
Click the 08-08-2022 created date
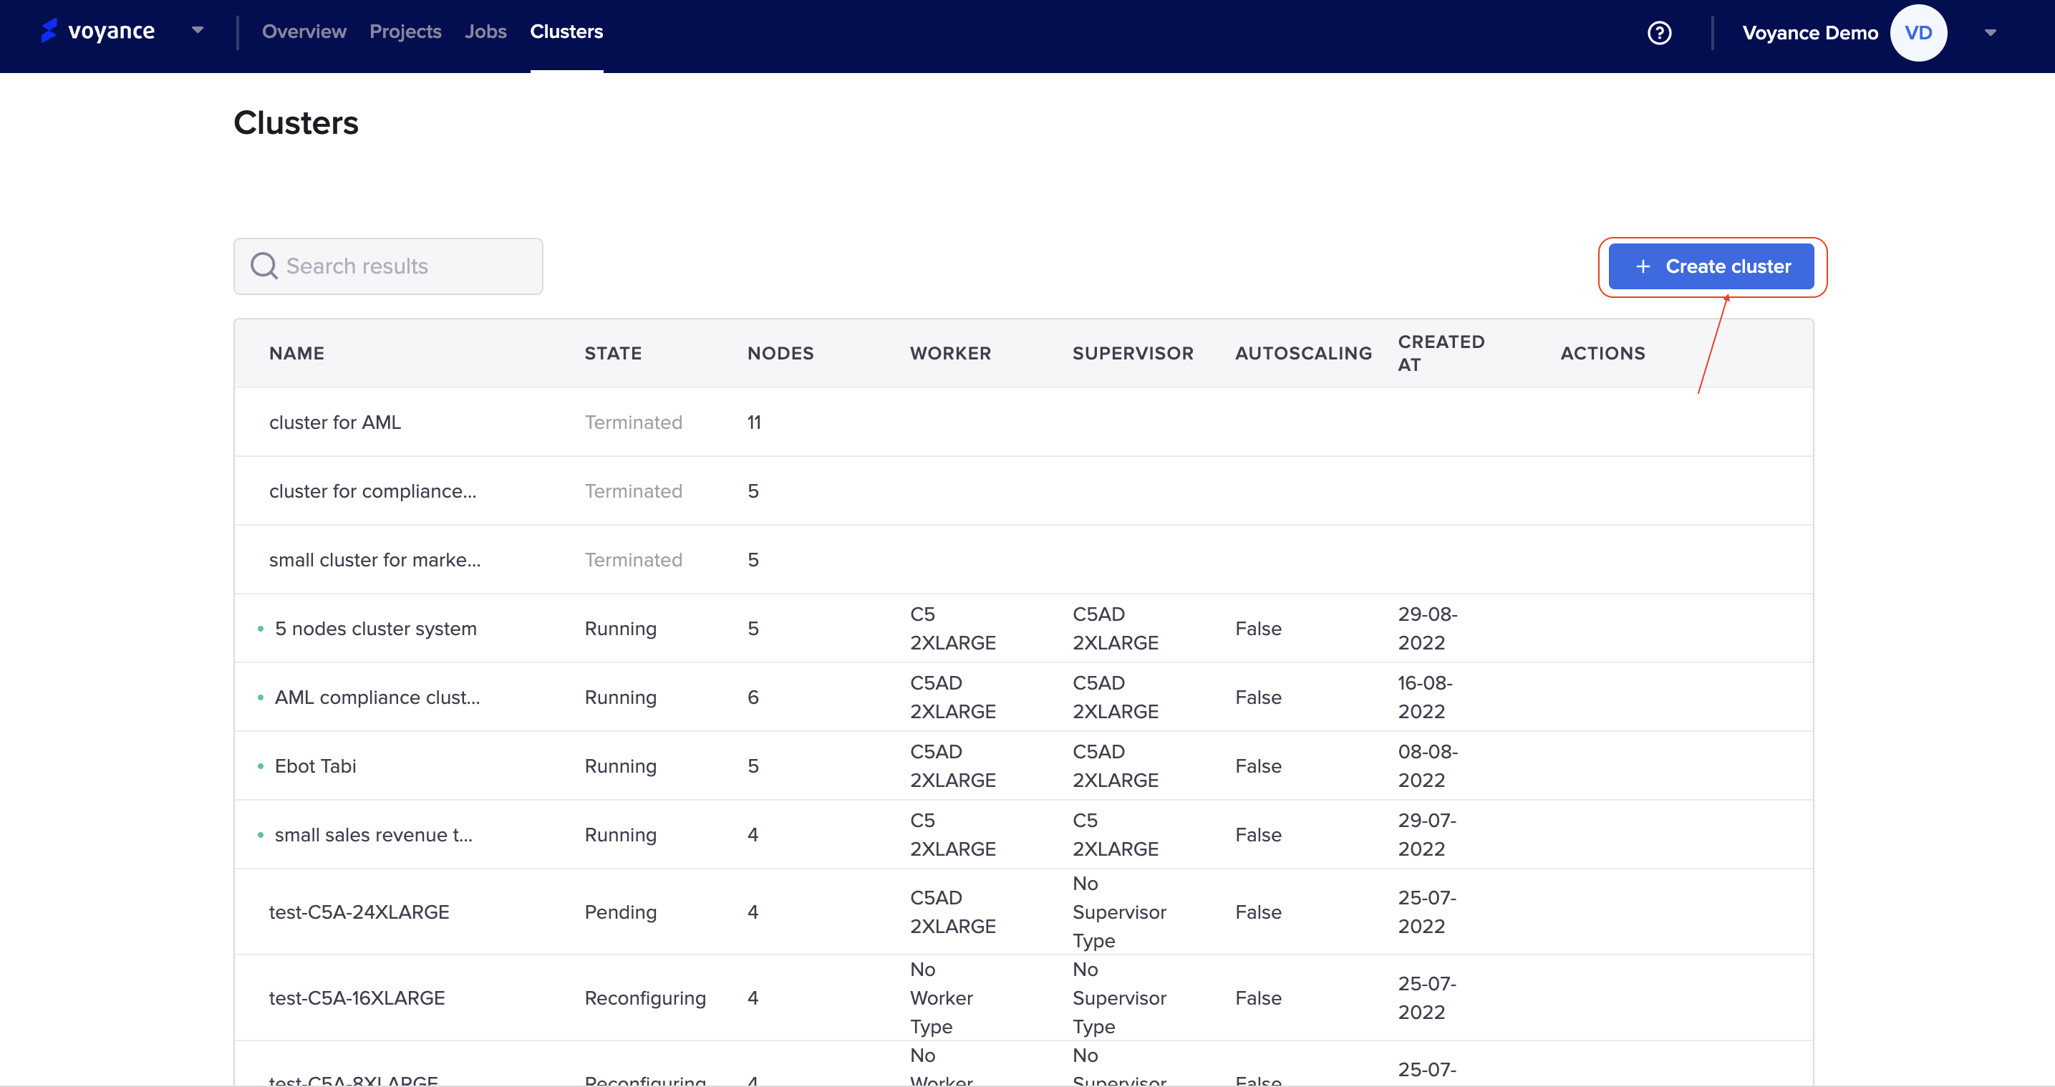pos(1427,765)
